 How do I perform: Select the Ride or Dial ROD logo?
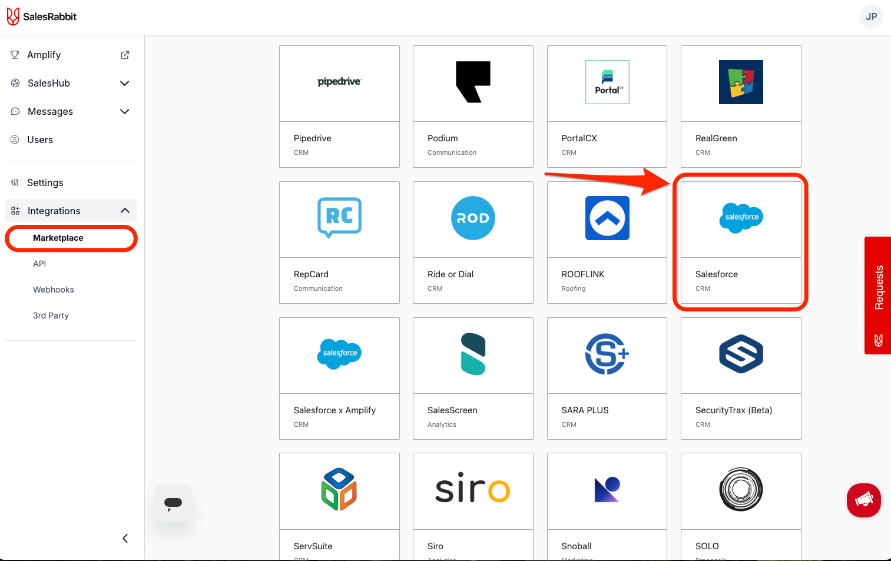[x=473, y=218]
